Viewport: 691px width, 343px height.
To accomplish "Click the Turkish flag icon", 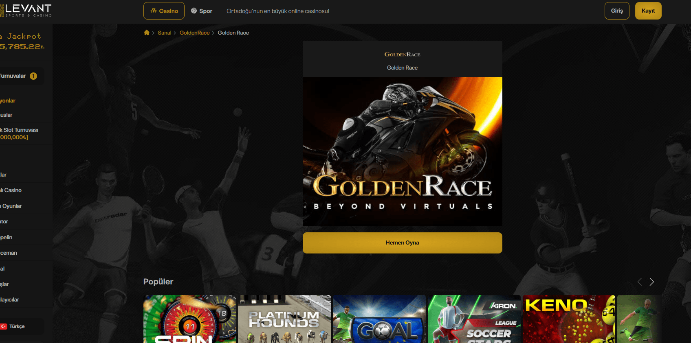I will pyautogui.click(x=4, y=326).
